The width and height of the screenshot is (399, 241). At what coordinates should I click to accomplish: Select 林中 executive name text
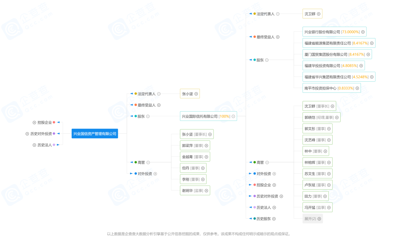[308, 151]
